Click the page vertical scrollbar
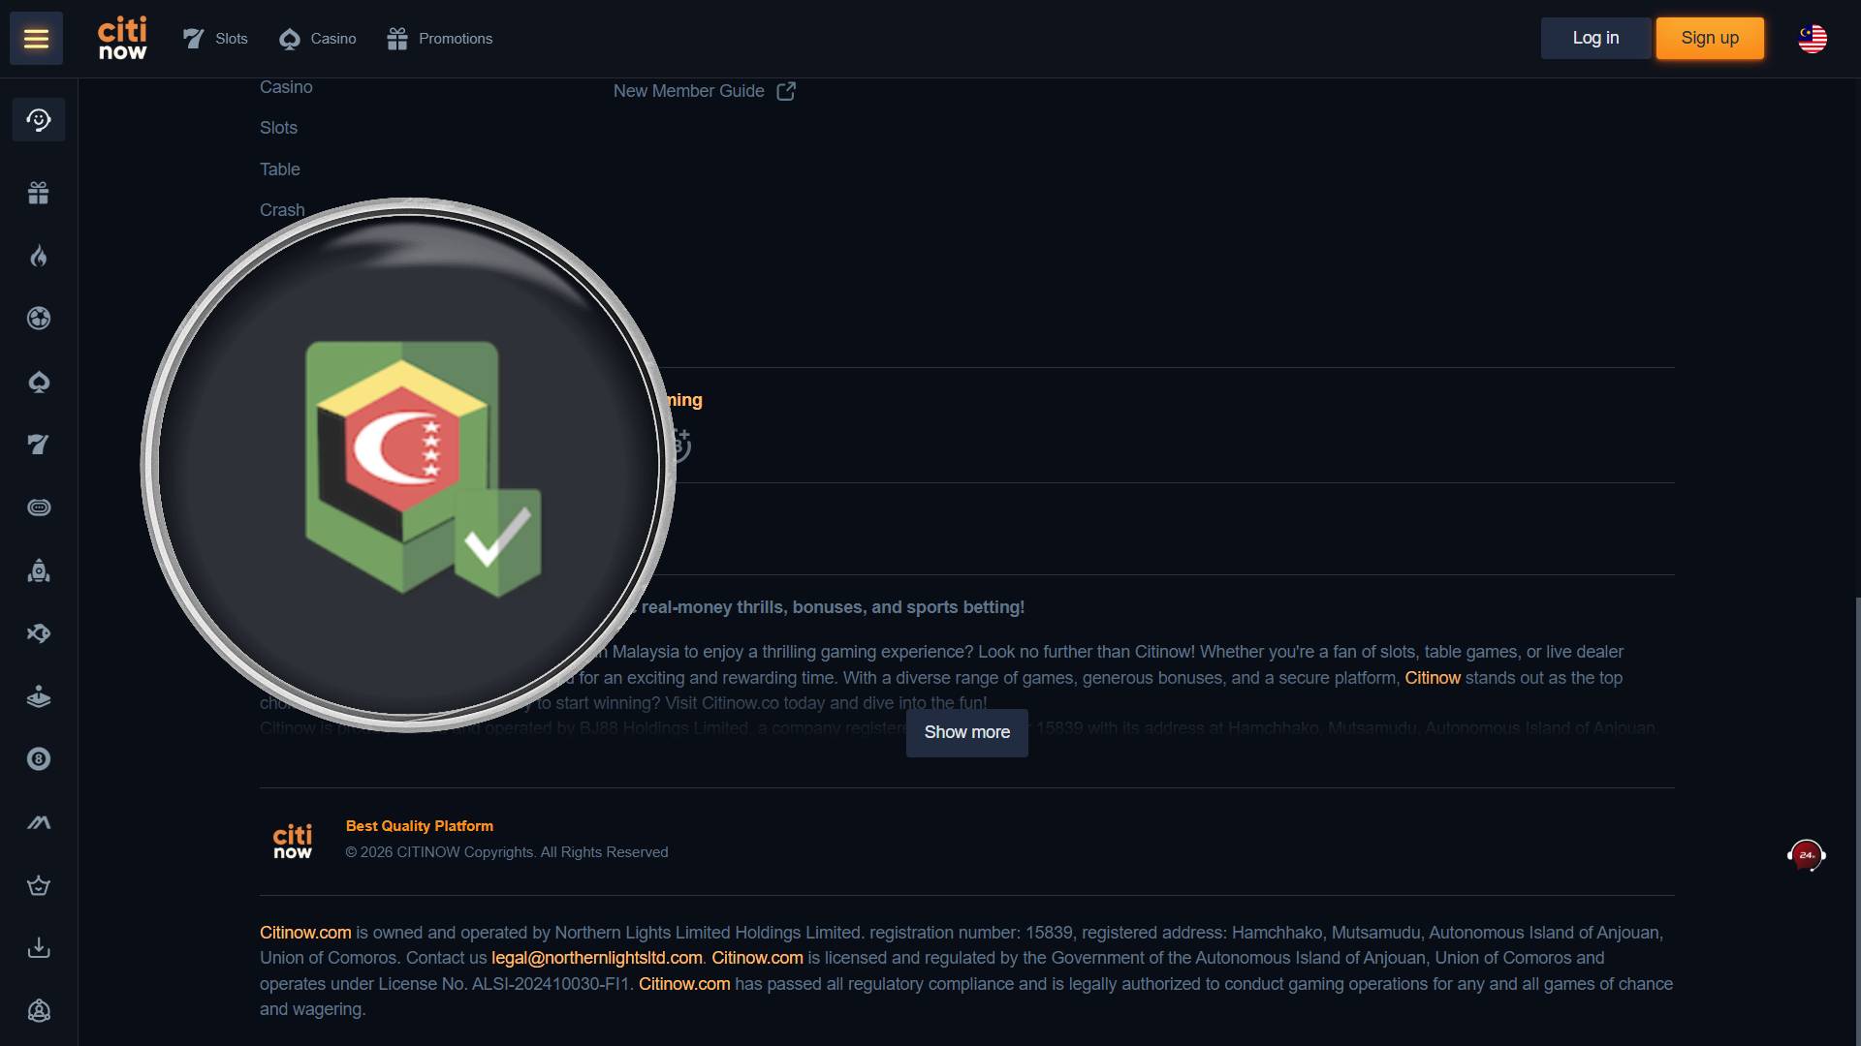1861x1046 pixels. click(x=1857, y=821)
